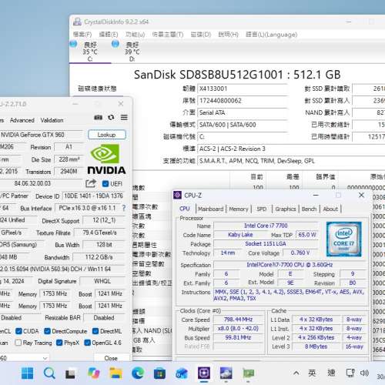Open Windows Search from the taskbar
The image size is (385, 385).
coord(49,373)
